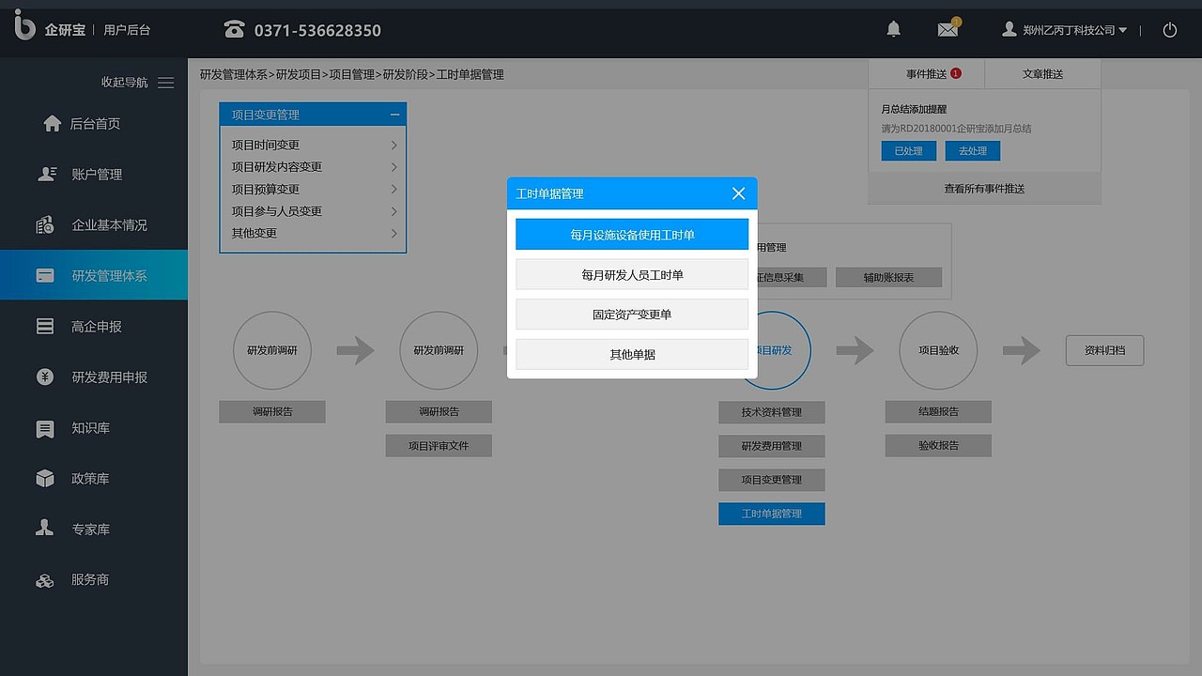Click the 知识库 bookmark icon
Screen dimensions: 1202x676
pos(45,429)
